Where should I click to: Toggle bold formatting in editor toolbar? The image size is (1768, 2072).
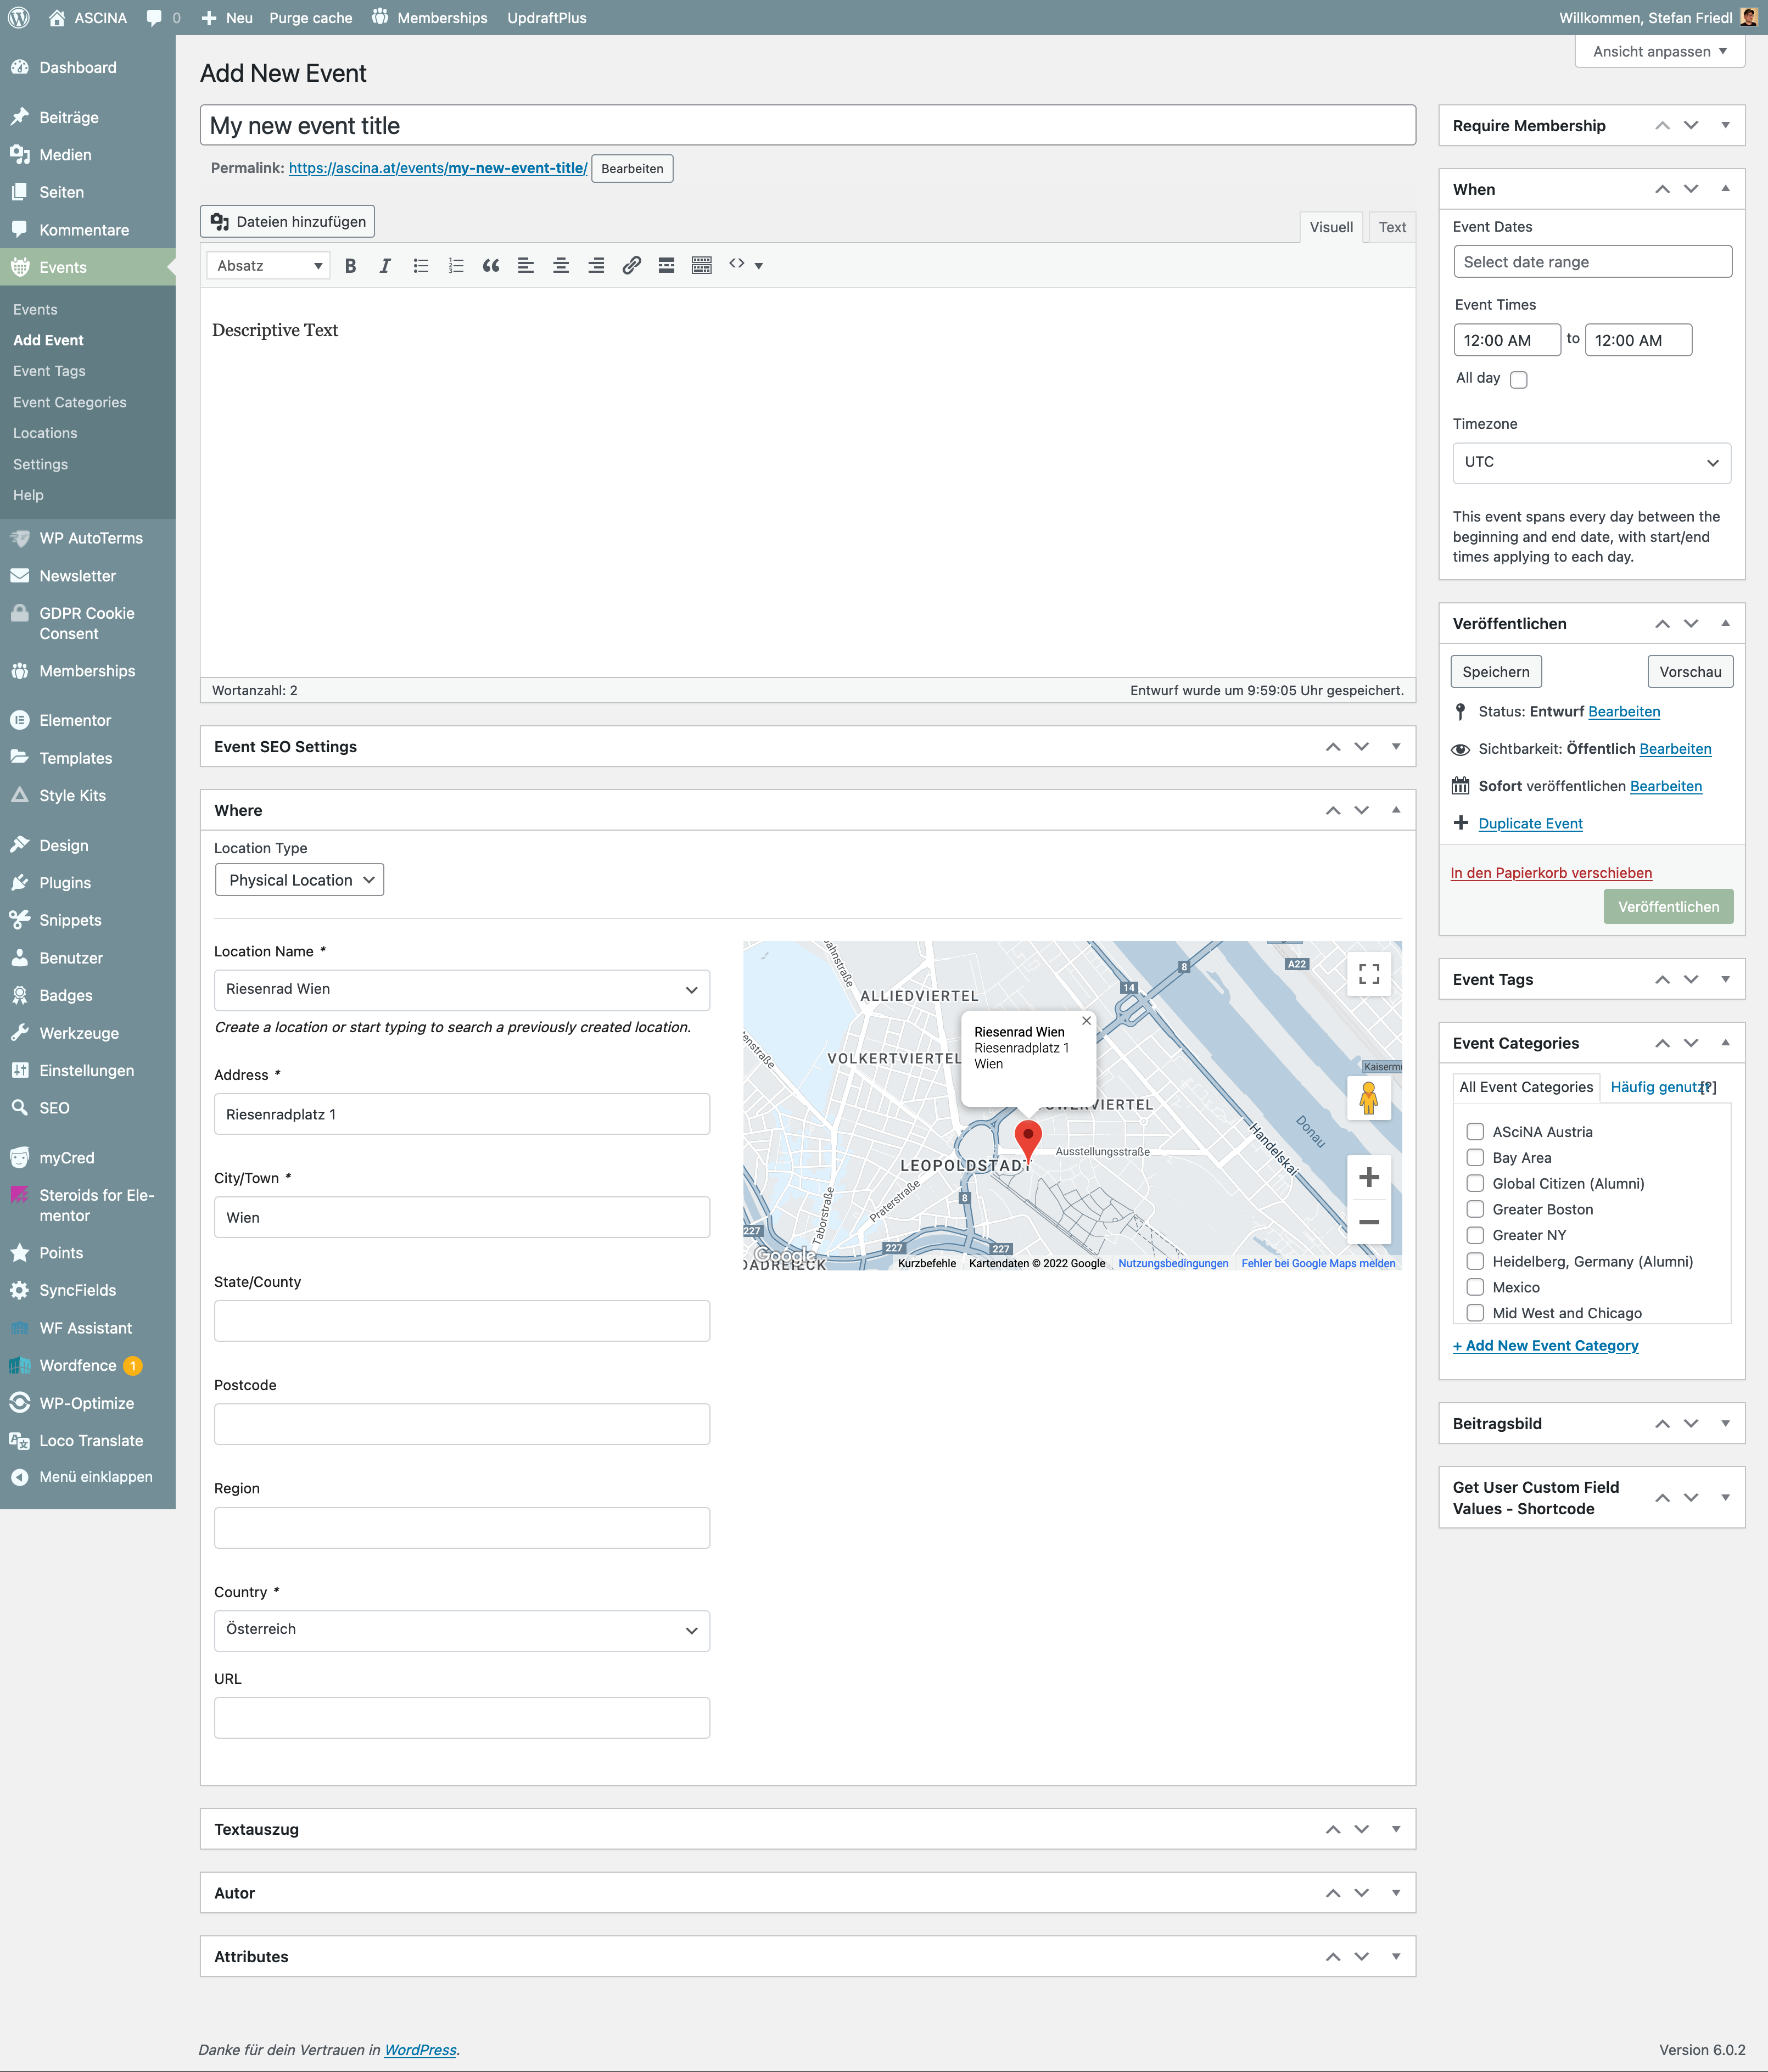pos(350,266)
